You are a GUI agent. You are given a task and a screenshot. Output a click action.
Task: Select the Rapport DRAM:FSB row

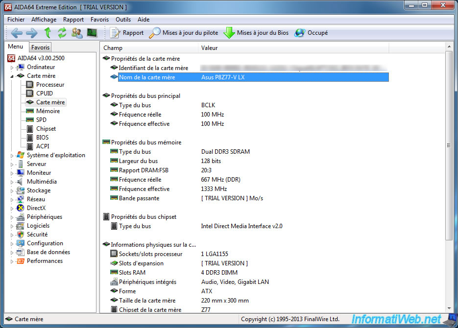pos(249,170)
